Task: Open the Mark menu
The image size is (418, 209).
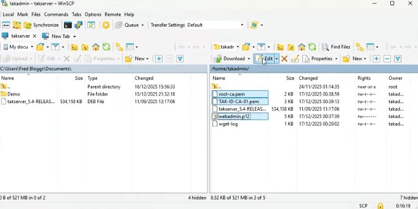Action: pyautogui.click(x=22, y=14)
